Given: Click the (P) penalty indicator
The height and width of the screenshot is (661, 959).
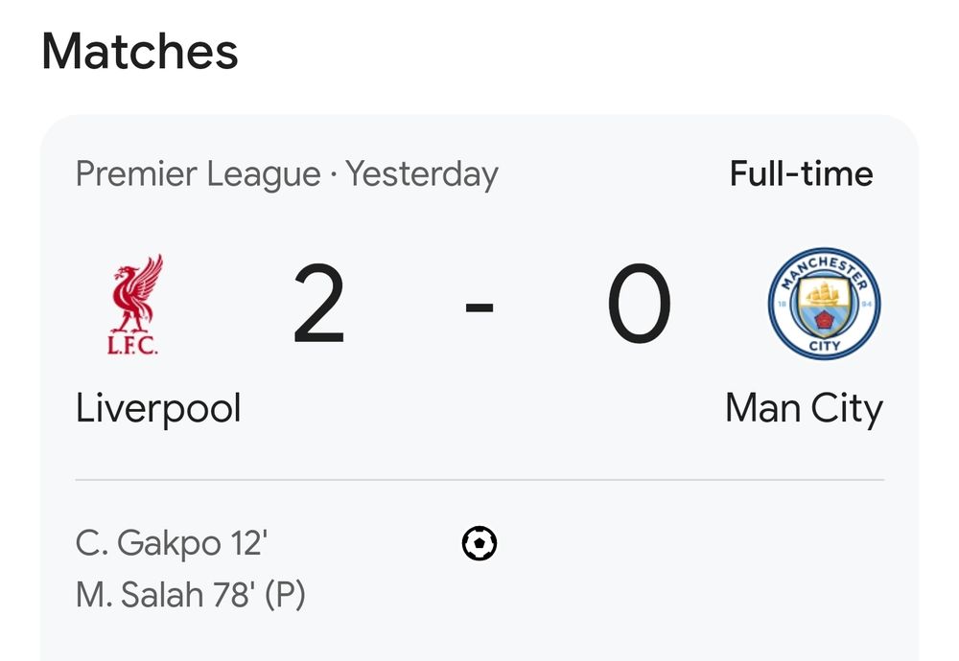Looking at the screenshot, I should click(x=285, y=596).
